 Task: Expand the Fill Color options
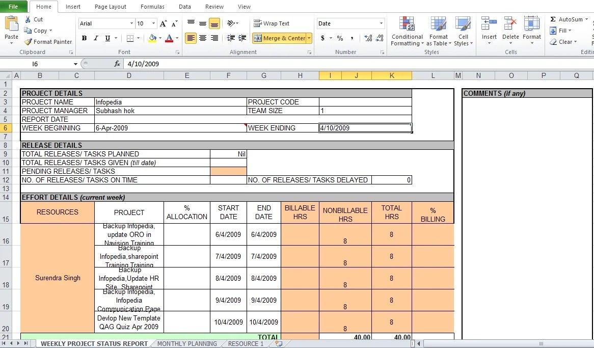click(161, 38)
